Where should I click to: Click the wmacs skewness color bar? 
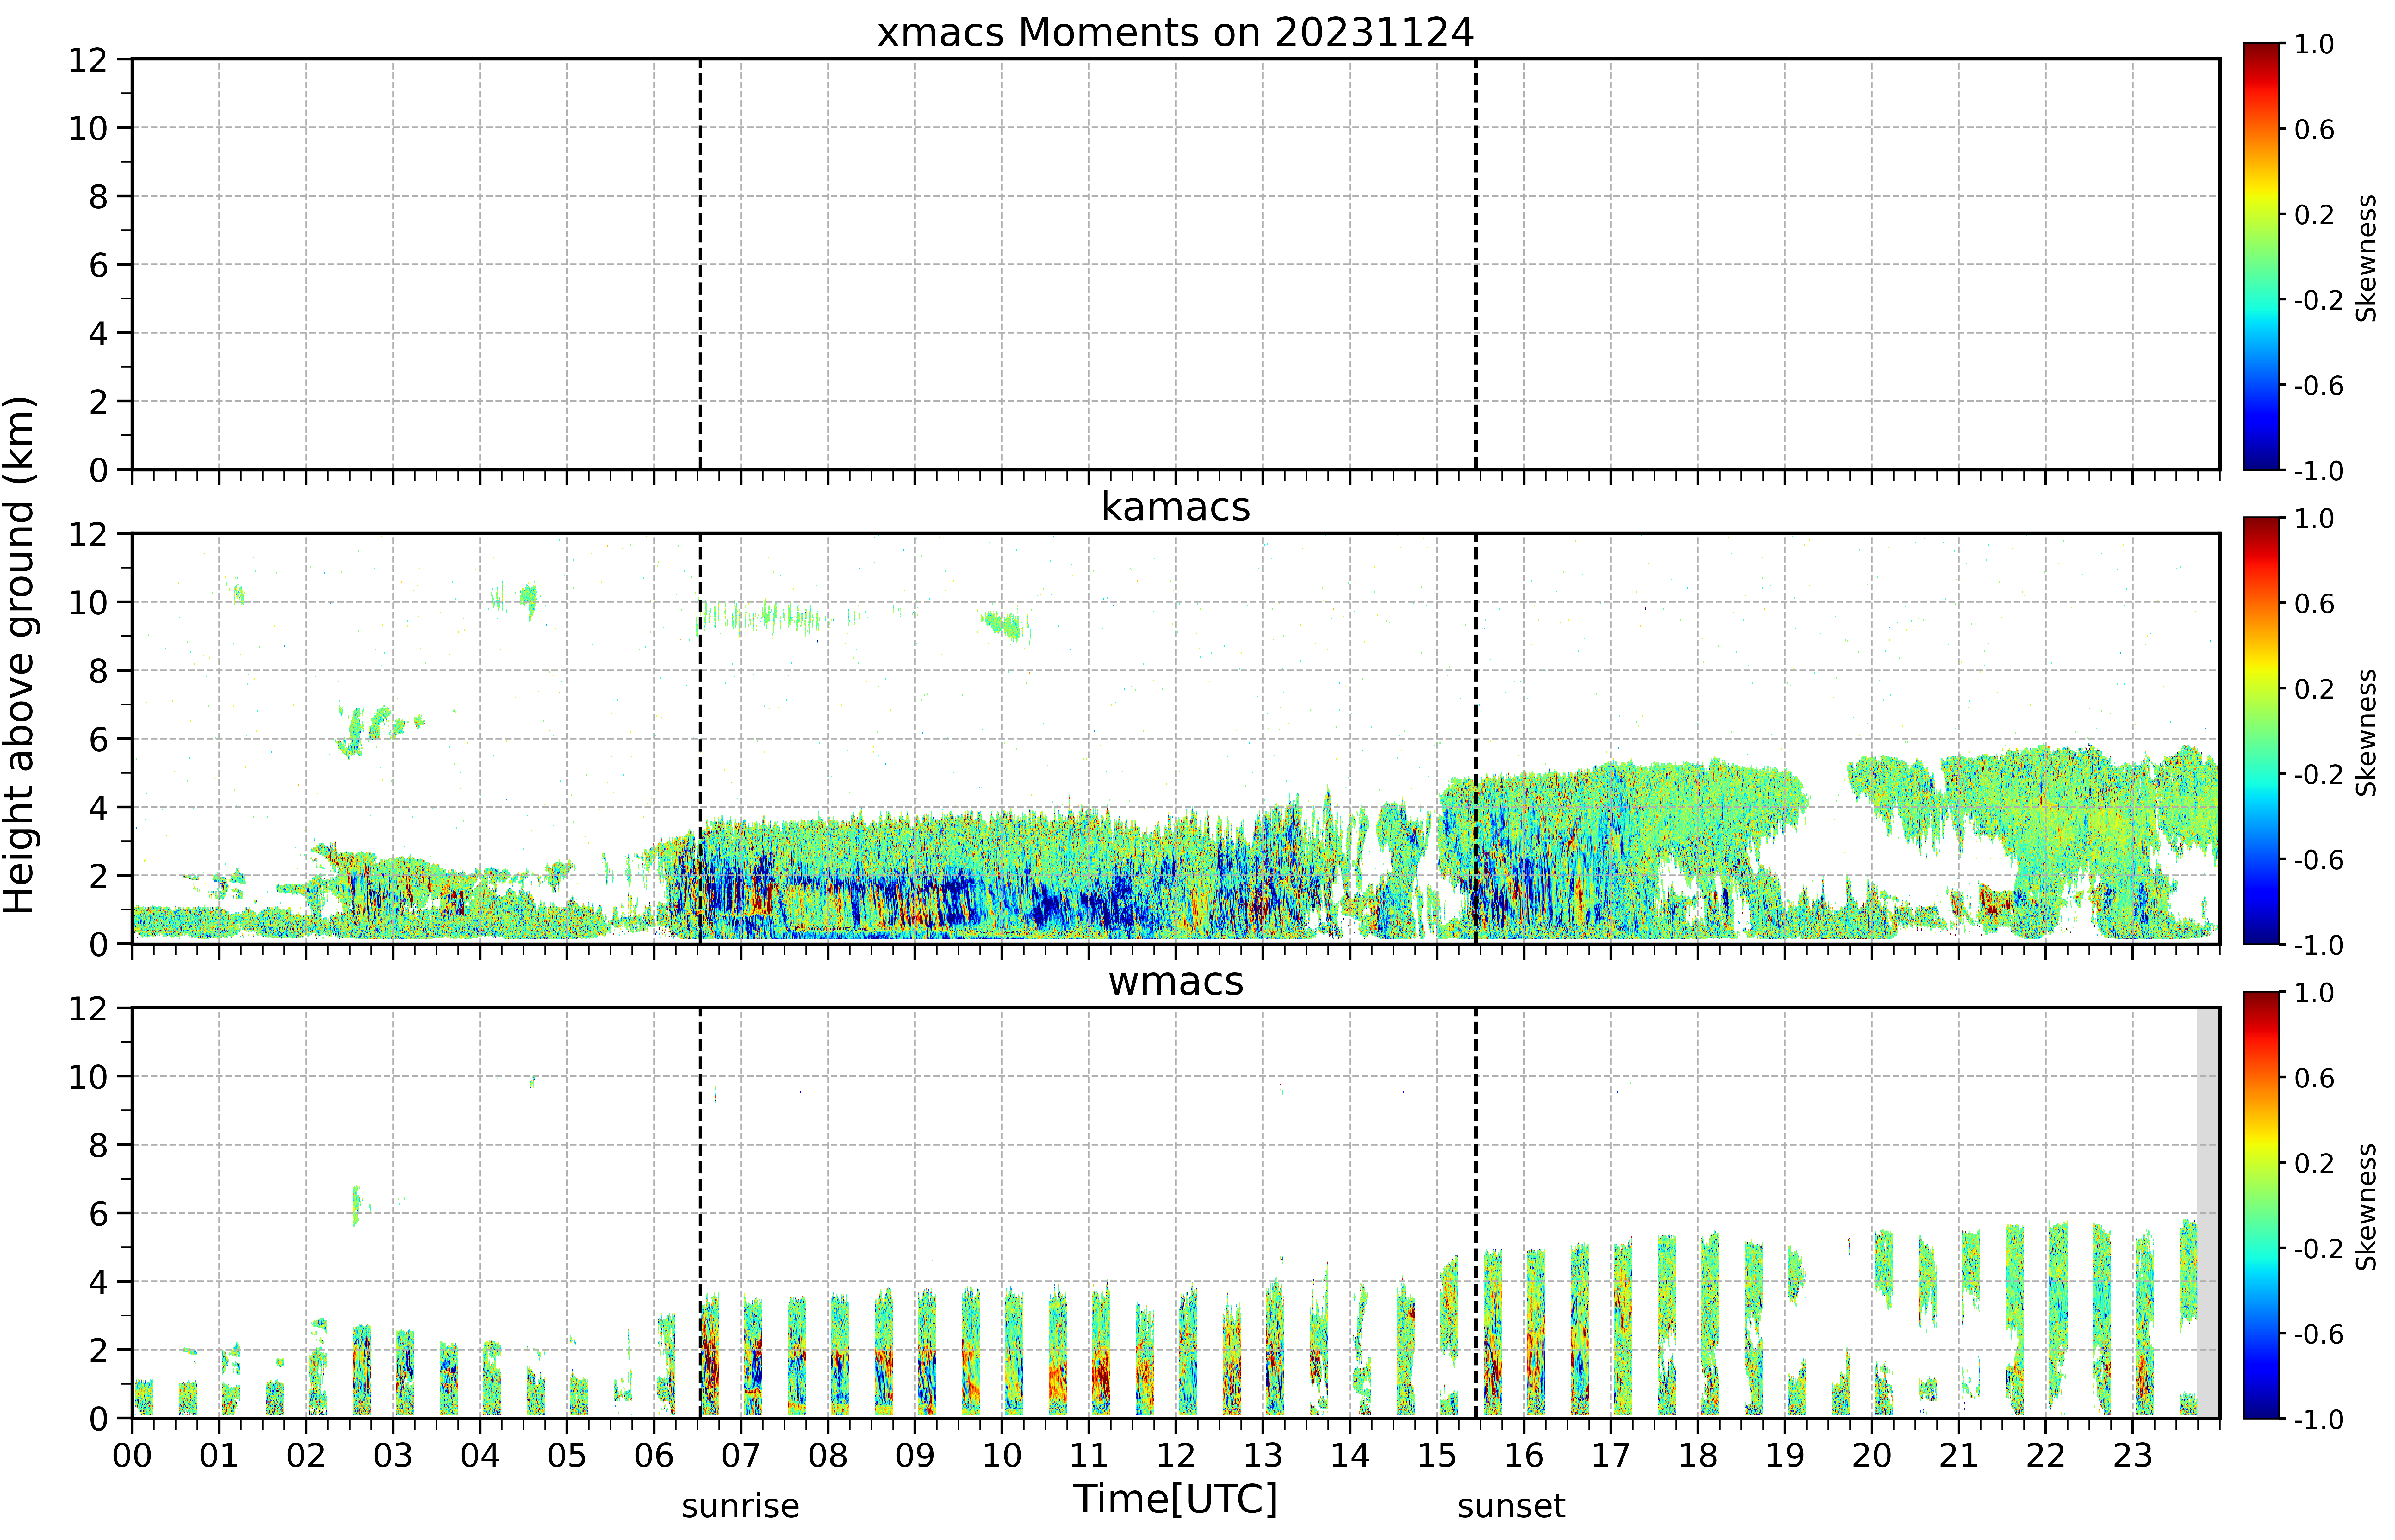[x=2261, y=1205]
